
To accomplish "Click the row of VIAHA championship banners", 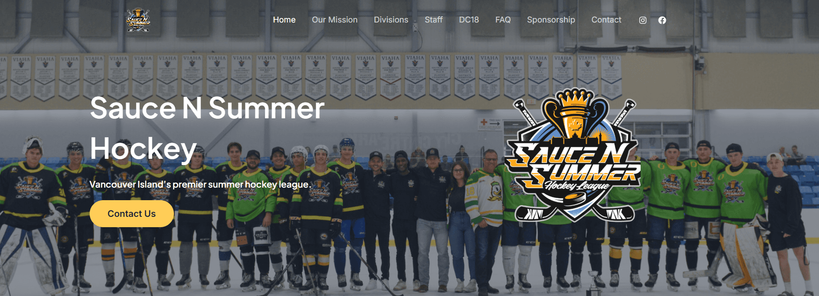I will [x=311, y=76].
